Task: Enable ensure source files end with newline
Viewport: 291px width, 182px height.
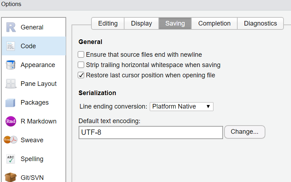Action: pyautogui.click(x=81, y=55)
